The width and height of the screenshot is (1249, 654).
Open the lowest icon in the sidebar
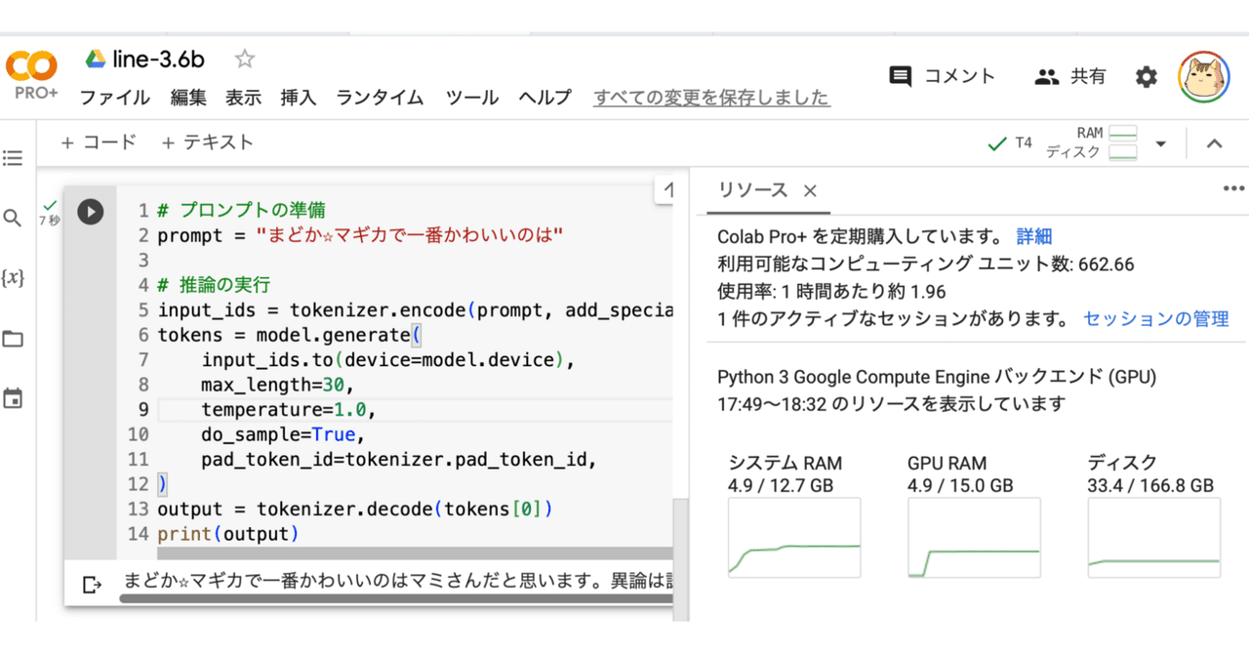click(x=13, y=398)
